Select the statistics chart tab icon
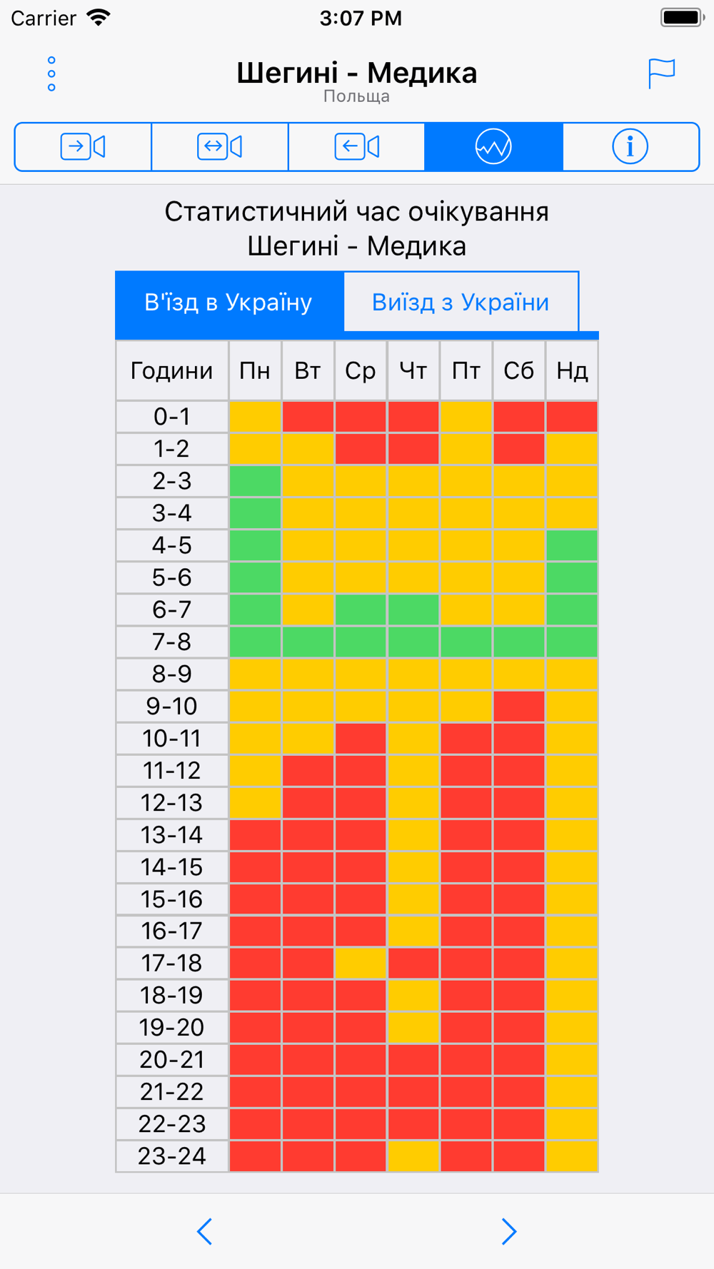 point(493,147)
